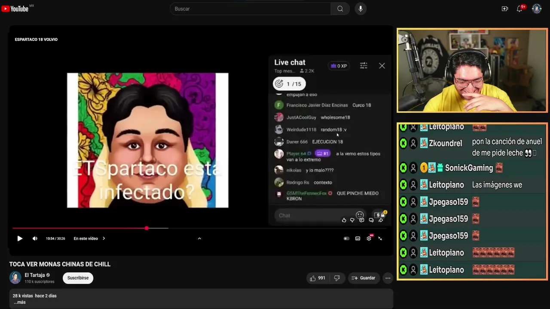Open the player settings gear
This screenshot has height=309, width=550.
[369, 239]
